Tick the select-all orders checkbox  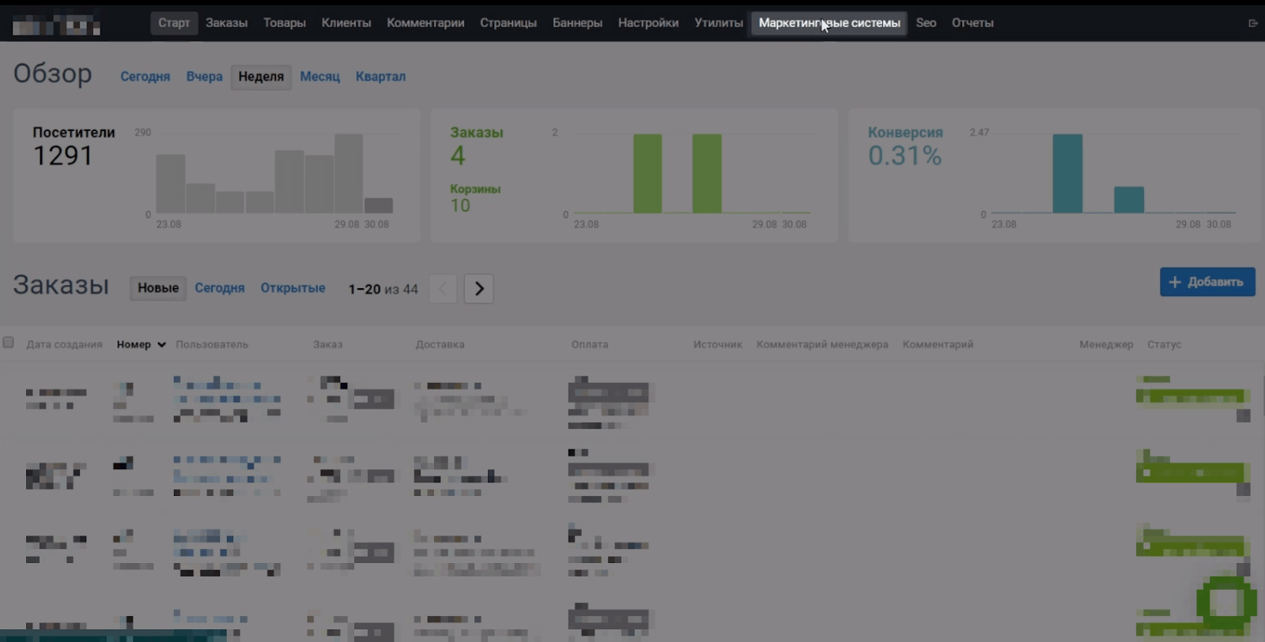click(9, 343)
